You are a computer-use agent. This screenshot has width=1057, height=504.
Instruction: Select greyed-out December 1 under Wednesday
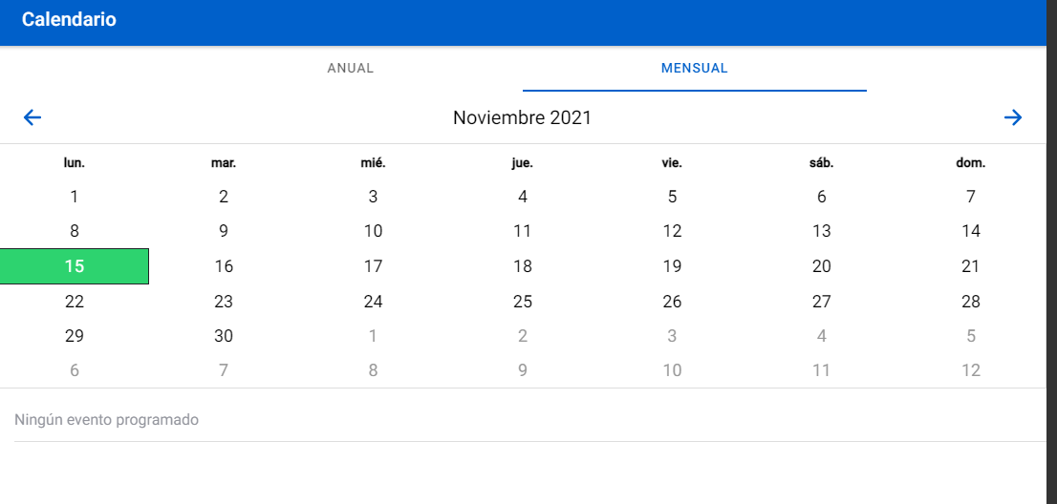(x=373, y=336)
